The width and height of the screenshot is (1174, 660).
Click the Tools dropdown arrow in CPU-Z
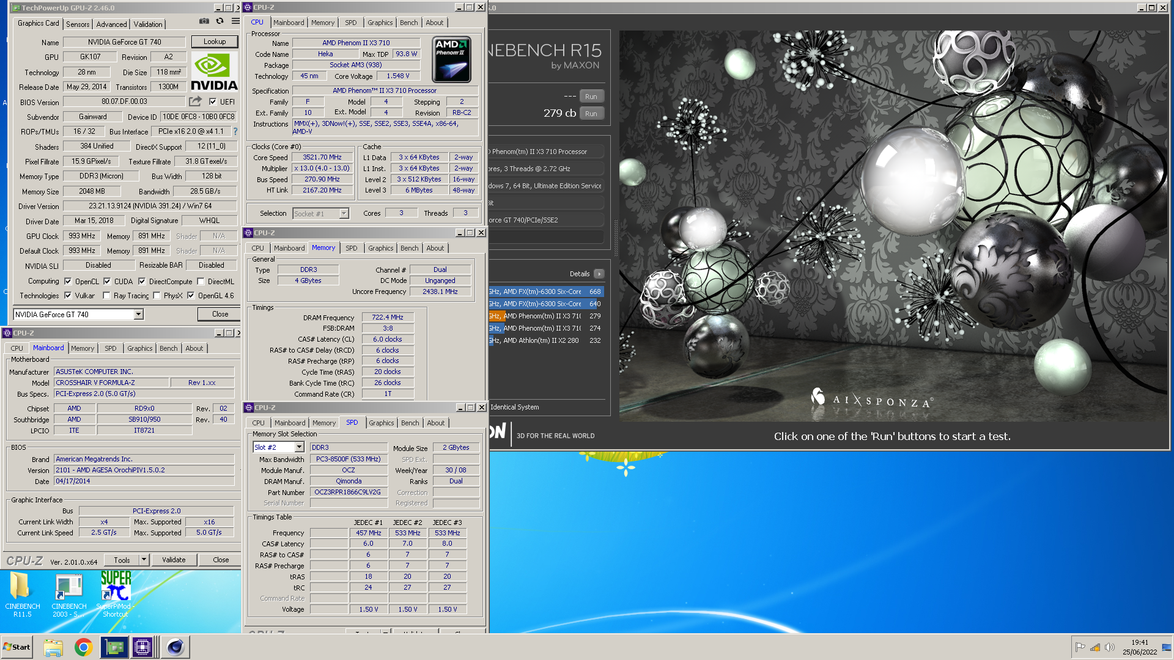[144, 560]
